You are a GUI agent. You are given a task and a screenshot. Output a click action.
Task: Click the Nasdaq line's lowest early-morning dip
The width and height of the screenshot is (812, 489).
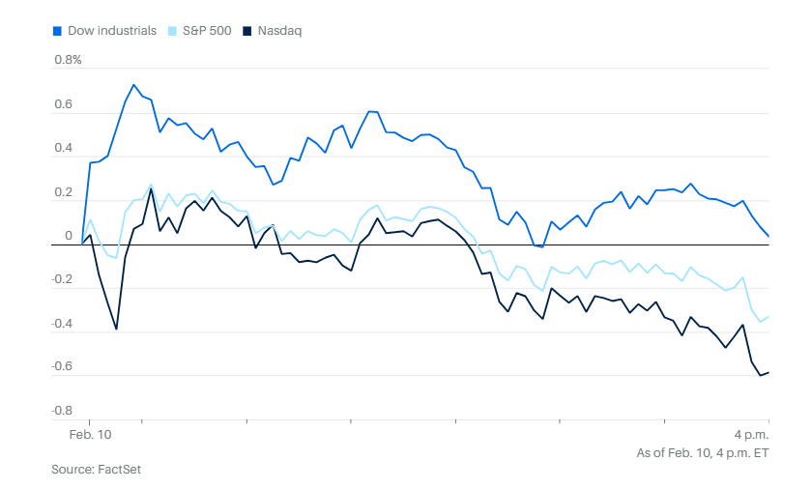click(116, 330)
